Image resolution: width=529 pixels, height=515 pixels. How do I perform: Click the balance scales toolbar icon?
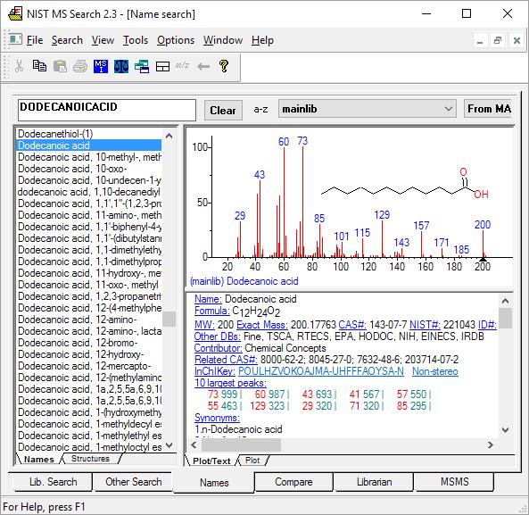[121, 66]
